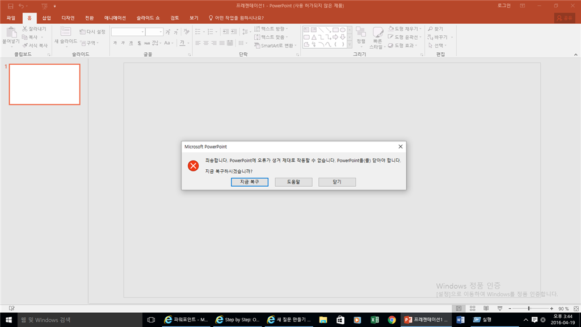Click the increase indent icon
This screenshot has width=581, height=327.
pos(234,32)
